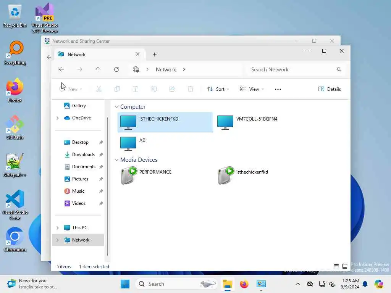The width and height of the screenshot is (391, 293).
Task: Open the See more ellipsis menu
Action: point(278,89)
